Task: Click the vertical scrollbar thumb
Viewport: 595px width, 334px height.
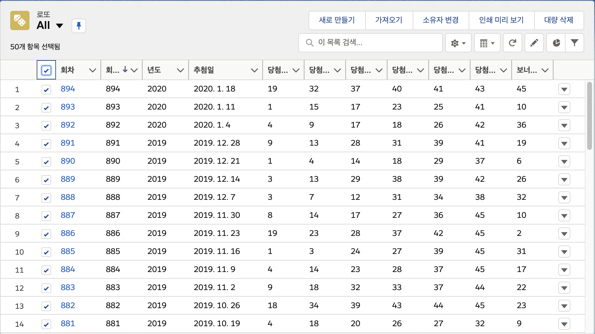Action: (589, 116)
